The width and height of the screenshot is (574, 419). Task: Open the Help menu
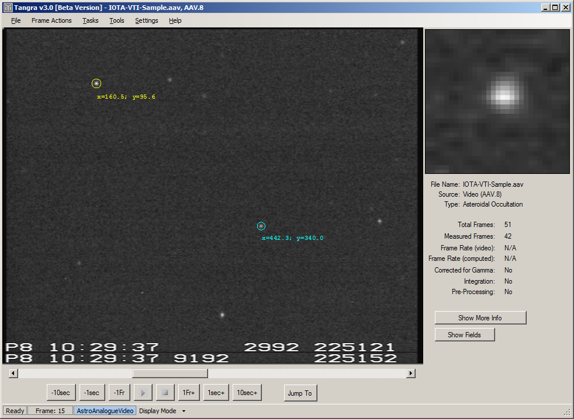(175, 20)
